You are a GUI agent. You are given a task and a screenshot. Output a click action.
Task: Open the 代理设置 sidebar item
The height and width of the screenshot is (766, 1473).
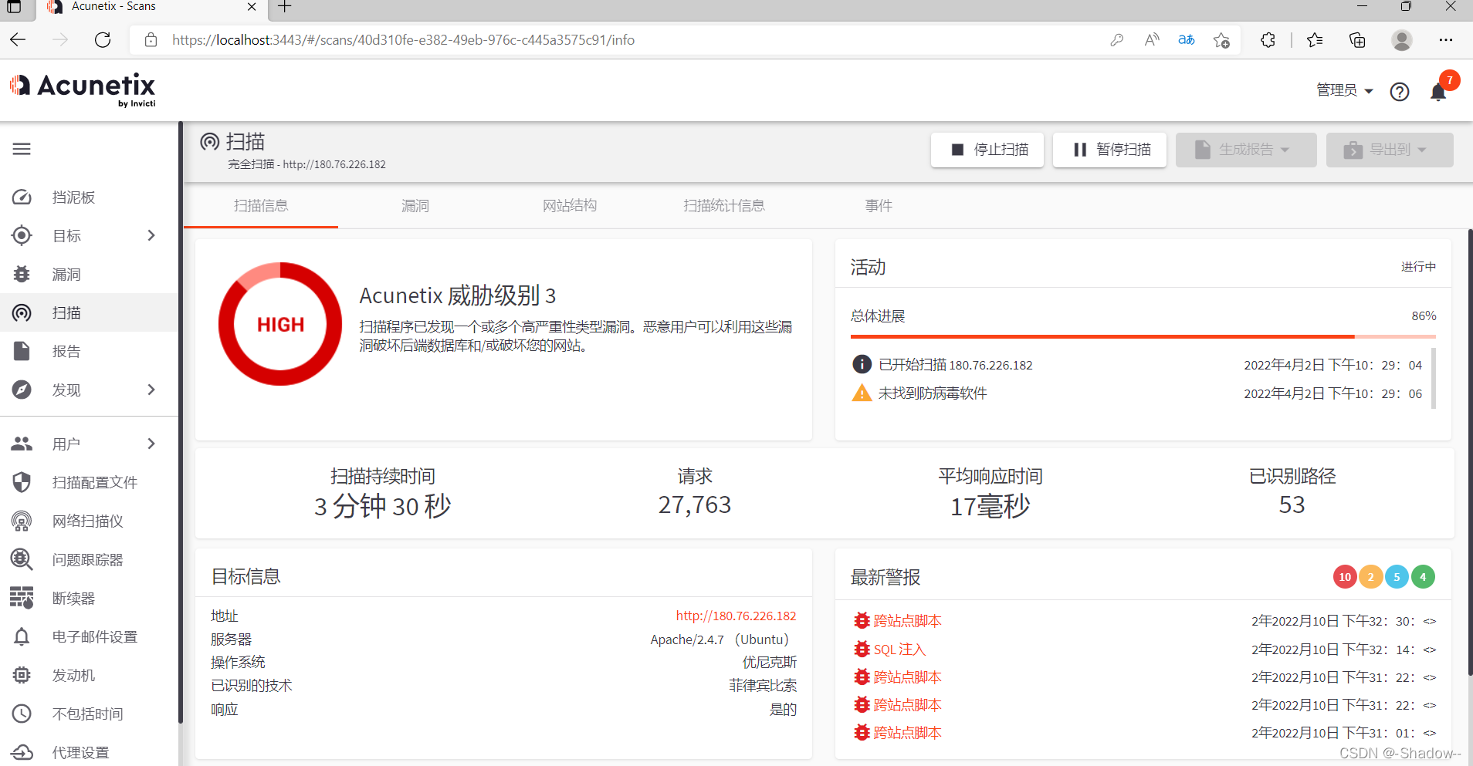80,752
